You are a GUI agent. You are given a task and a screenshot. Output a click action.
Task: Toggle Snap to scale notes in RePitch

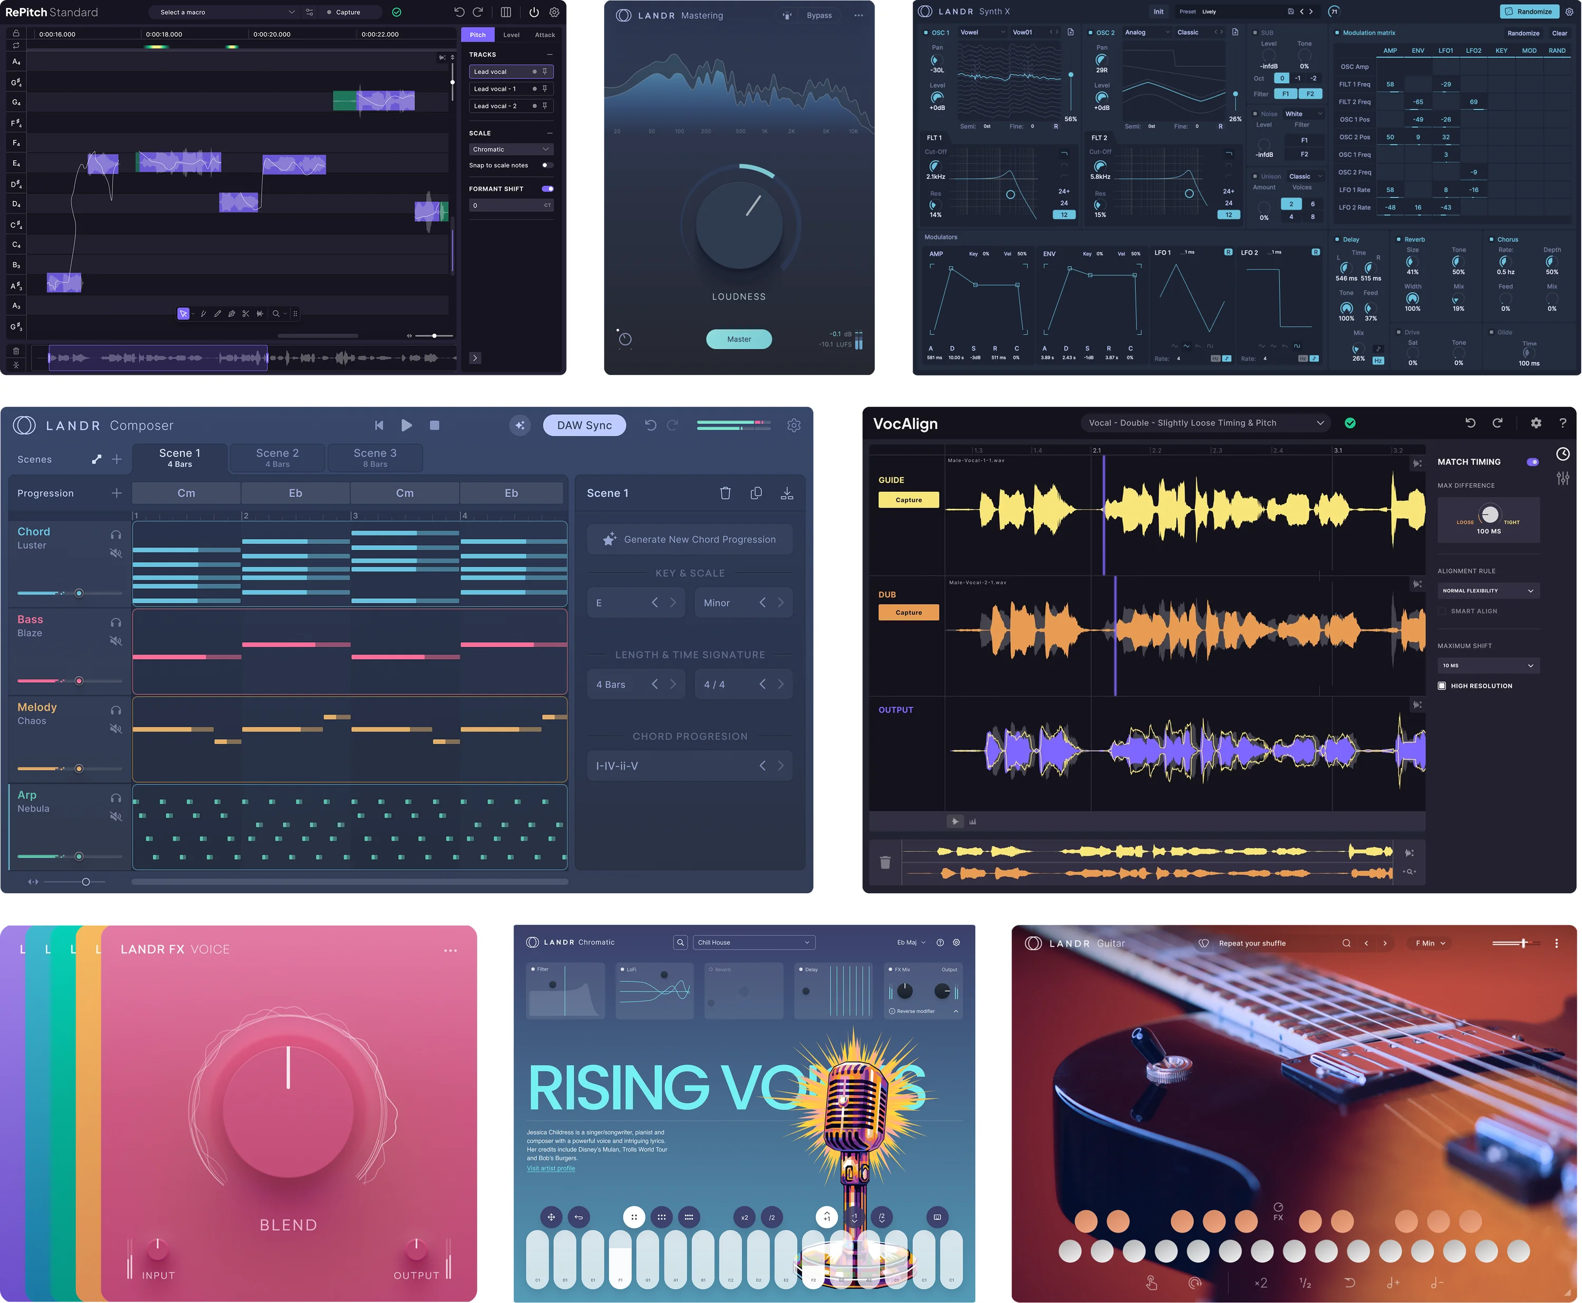pyautogui.click(x=547, y=165)
